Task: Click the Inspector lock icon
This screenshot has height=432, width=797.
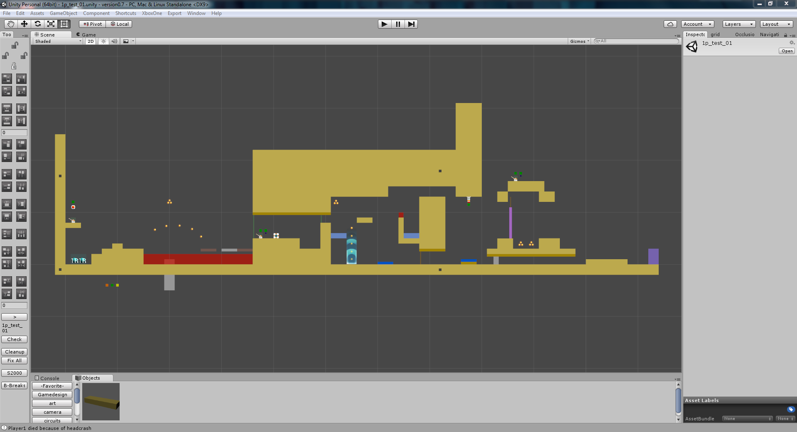Action: (785, 35)
